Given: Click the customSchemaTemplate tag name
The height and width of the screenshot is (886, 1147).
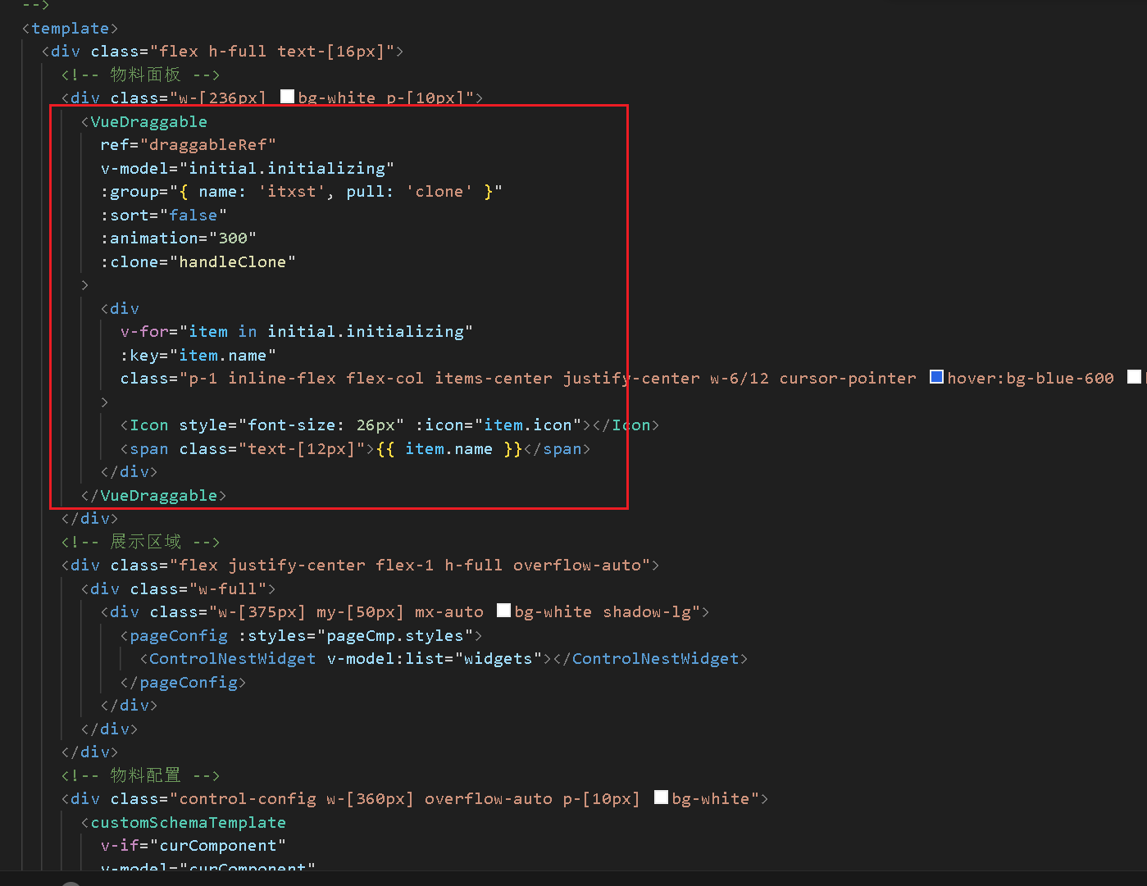Looking at the screenshot, I should (x=189, y=822).
